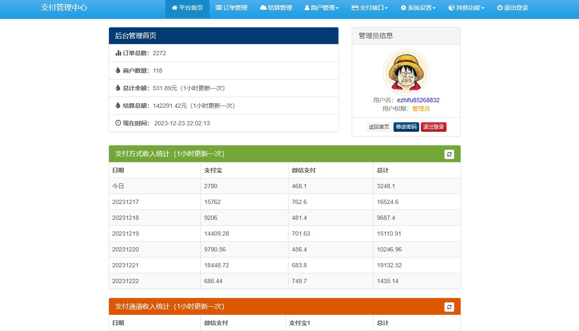Click the home icon beside 平台首页
Image resolution: width=579 pixels, height=331 pixels.
coord(174,7)
